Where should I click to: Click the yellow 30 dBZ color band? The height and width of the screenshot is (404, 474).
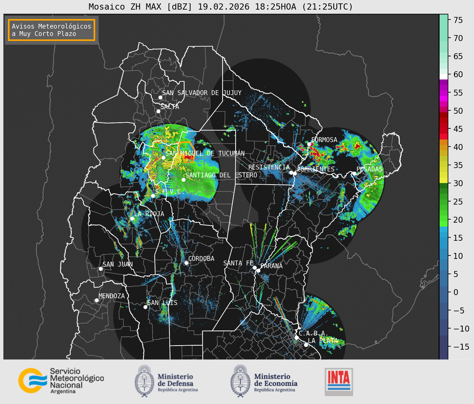pyautogui.click(x=443, y=180)
